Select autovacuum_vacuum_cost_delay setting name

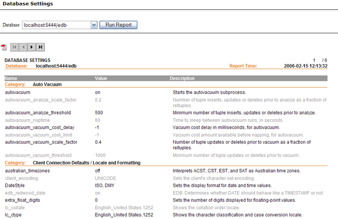pyautogui.click(x=40, y=127)
